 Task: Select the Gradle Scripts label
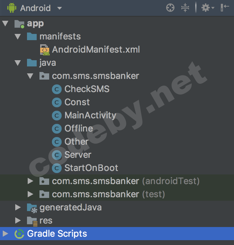click(x=57, y=234)
